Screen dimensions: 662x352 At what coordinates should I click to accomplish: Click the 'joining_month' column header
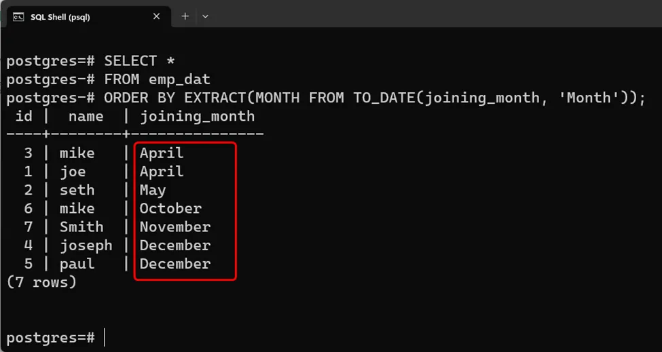(197, 116)
